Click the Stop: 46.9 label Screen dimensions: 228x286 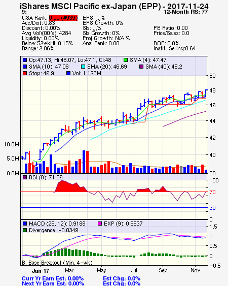pyautogui.click(x=42, y=73)
